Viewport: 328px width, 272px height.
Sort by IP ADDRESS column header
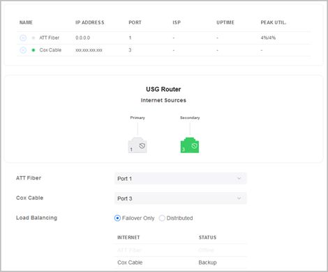tap(90, 22)
